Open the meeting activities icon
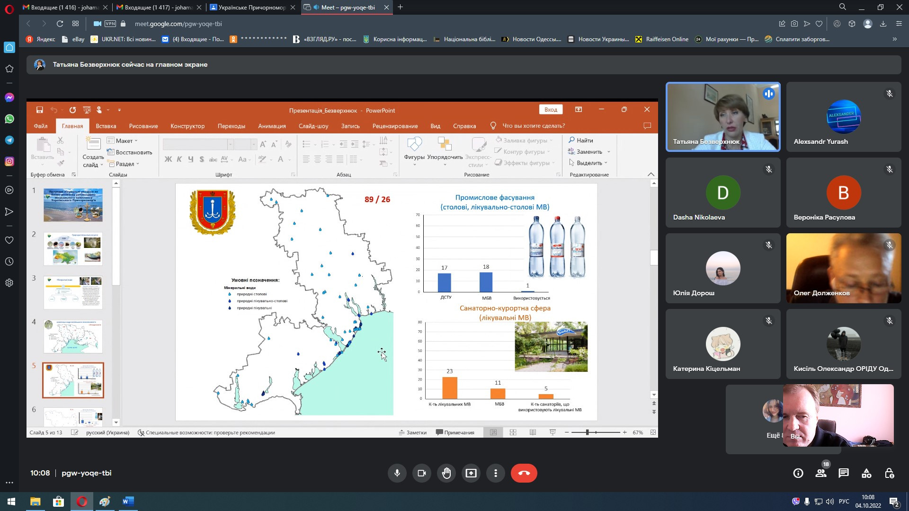 pos(866,473)
